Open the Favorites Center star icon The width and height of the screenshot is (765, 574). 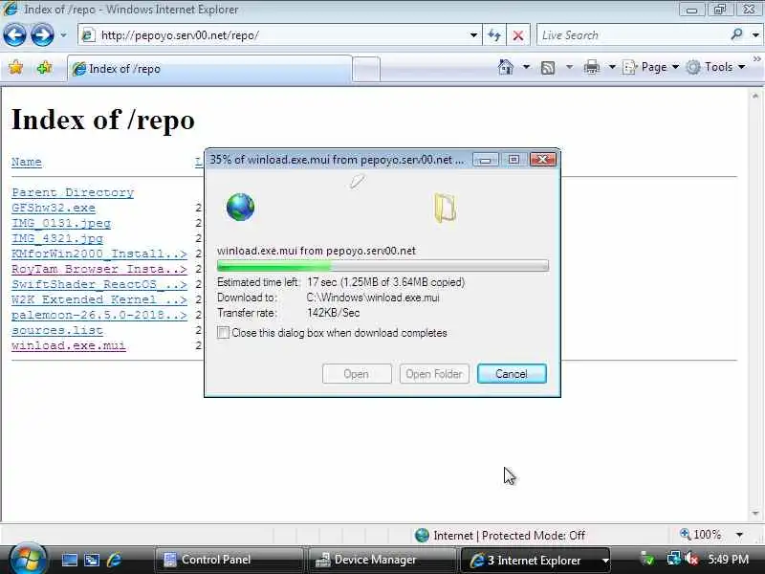[15, 67]
